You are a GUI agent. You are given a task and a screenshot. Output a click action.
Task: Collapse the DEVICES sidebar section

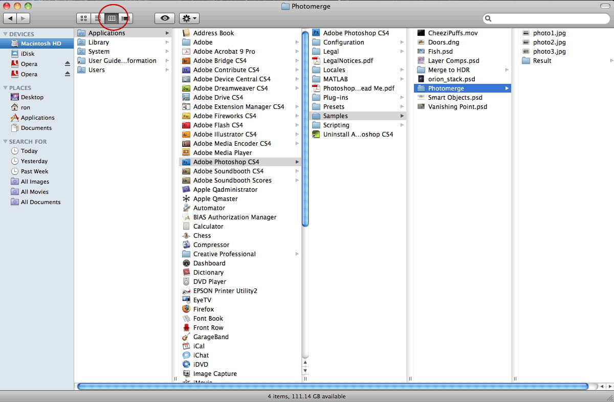pyautogui.click(x=5, y=34)
